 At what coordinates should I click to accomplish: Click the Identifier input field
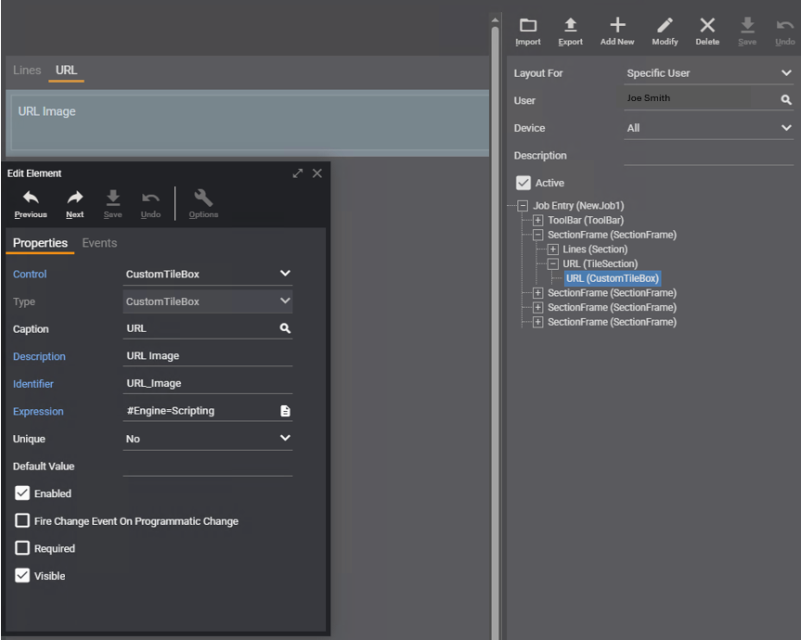[207, 384]
